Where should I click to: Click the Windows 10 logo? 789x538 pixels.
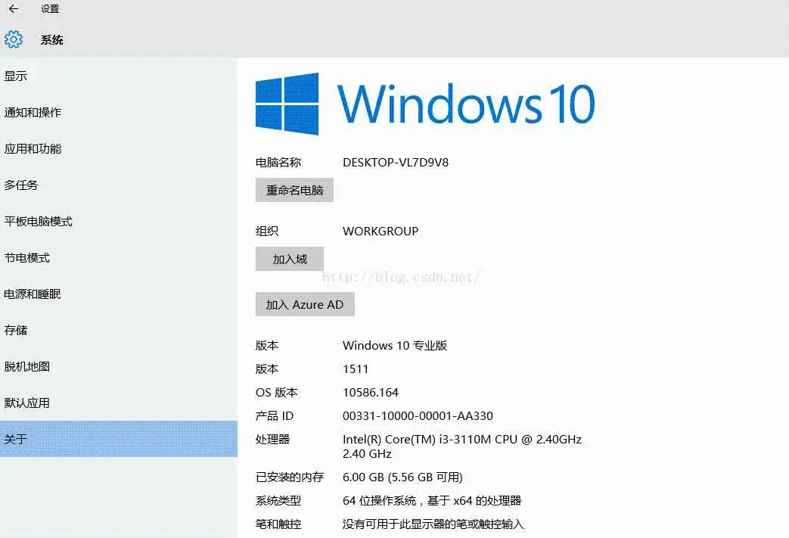[x=287, y=104]
